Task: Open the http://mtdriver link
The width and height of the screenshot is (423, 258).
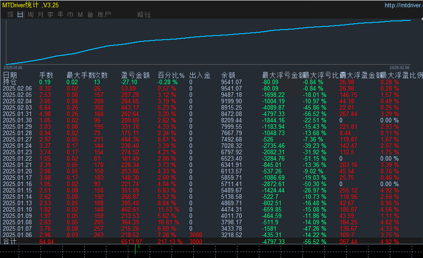Action: tap(403, 5)
